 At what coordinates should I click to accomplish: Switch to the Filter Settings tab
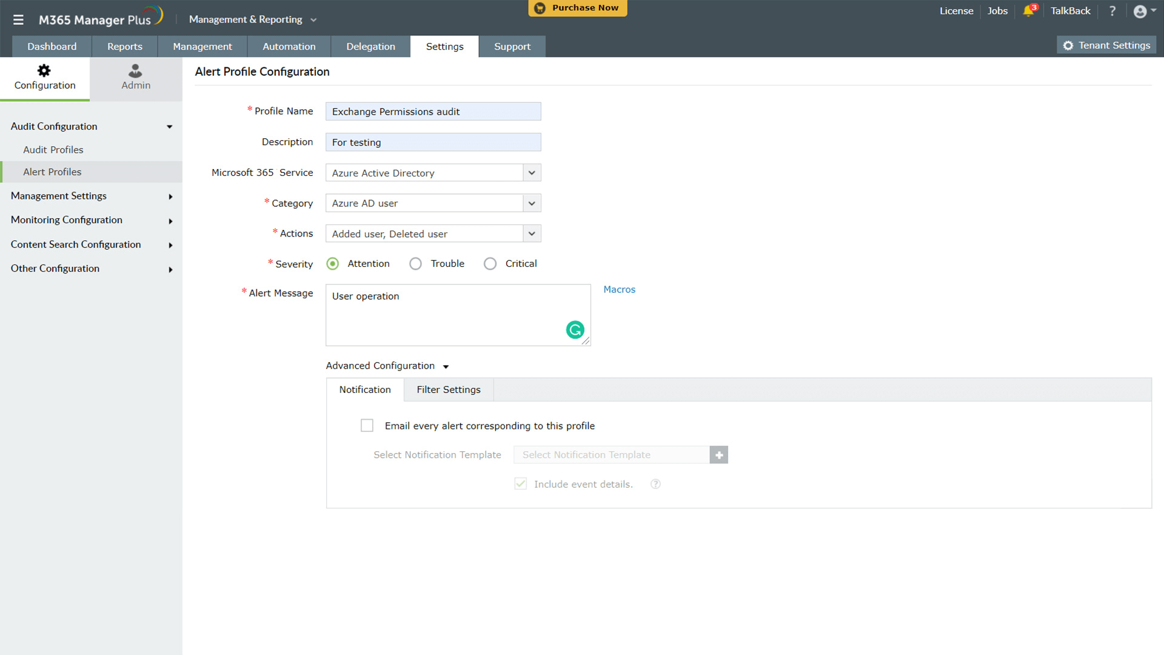449,390
